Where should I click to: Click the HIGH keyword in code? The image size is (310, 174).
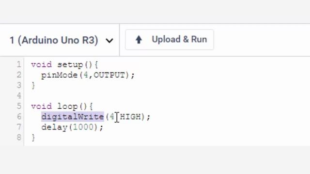click(130, 116)
